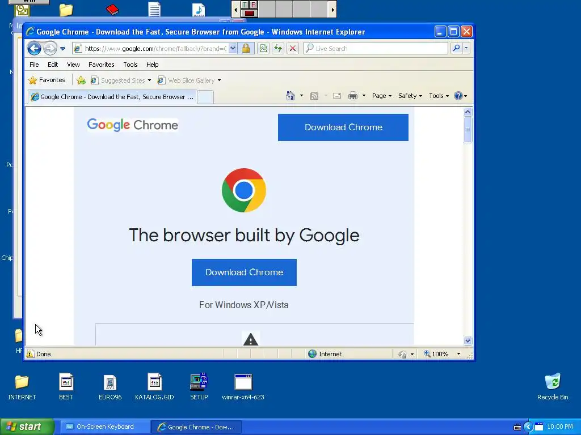This screenshot has width=581, height=435.
Task: Run search with the magnifier button
Action: [457, 48]
